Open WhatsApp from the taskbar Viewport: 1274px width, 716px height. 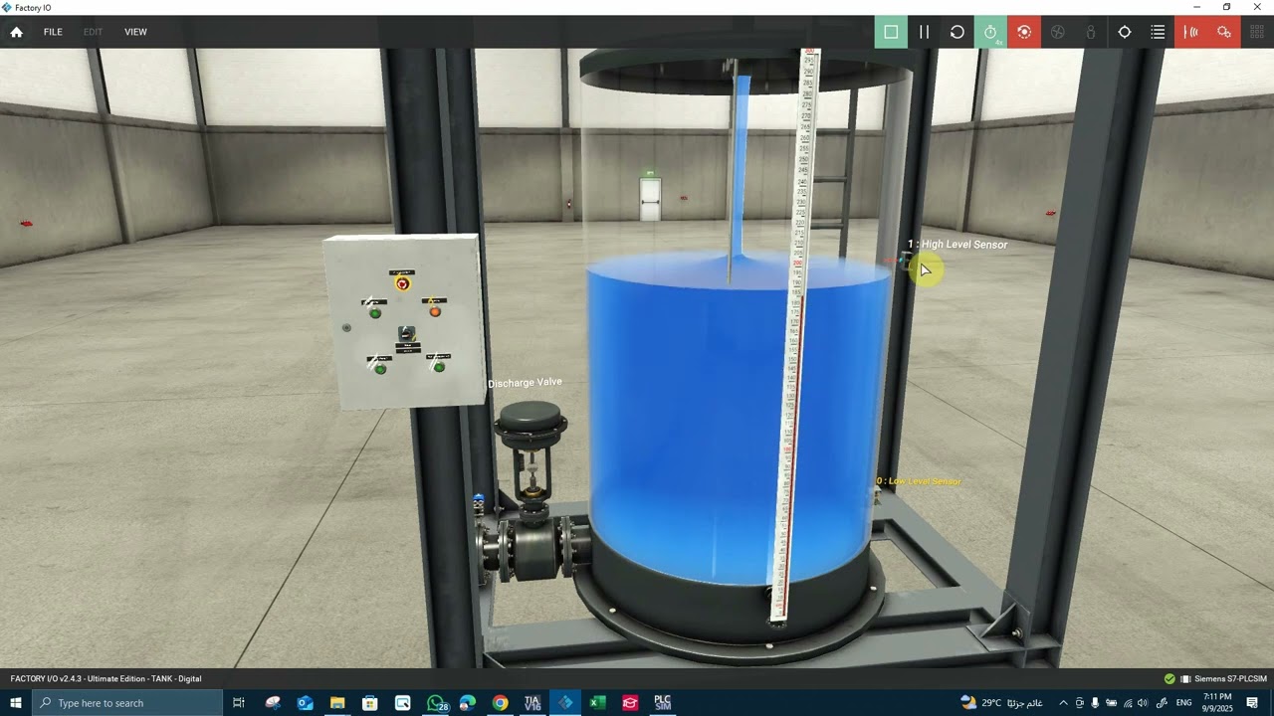point(437,703)
